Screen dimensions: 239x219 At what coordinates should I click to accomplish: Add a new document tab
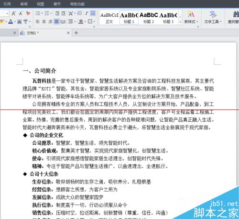pyautogui.click(x=76, y=33)
